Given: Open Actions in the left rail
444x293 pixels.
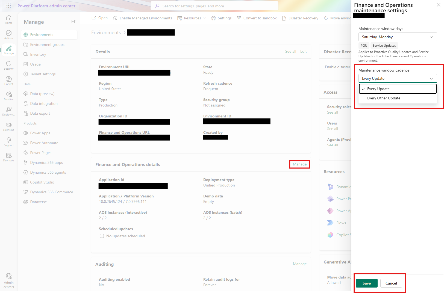Looking at the screenshot, I should pyautogui.click(x=9, y=35).
